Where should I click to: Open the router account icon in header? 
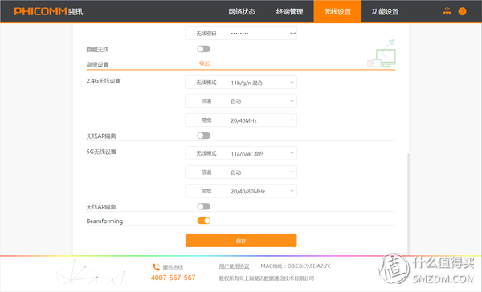coord(447,11)
